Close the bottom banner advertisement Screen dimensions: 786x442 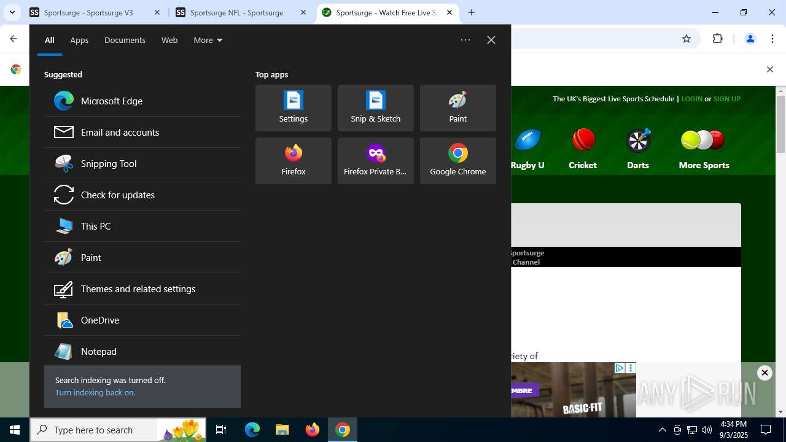click(x=765, y=373)
